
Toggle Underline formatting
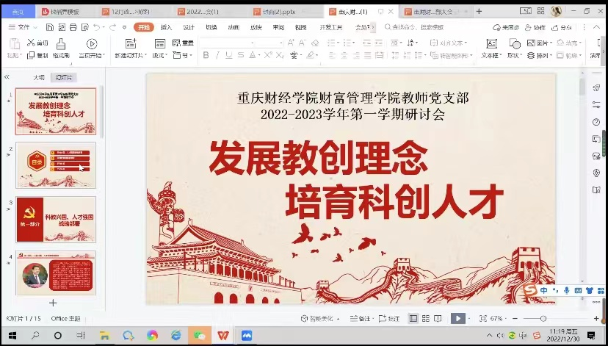[x=229, y=56]
